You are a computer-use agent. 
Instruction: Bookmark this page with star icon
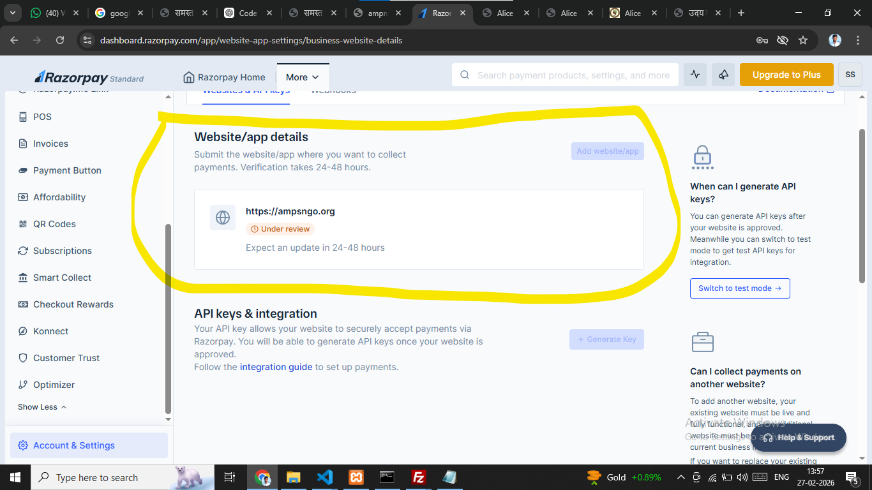coord(803,40)
